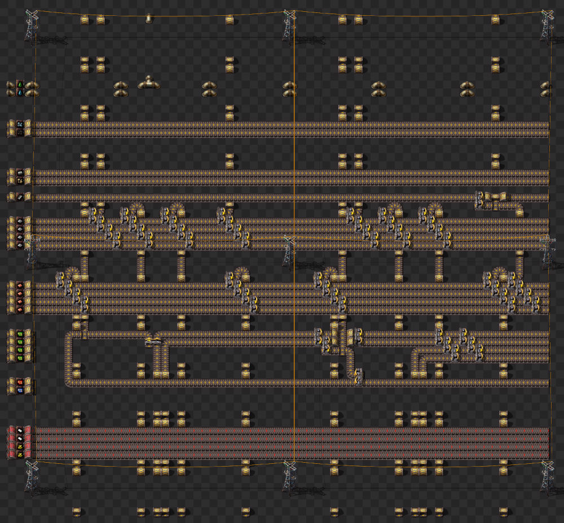Select the steel plate lane label icon
This screenshot has height=523, width=564.
coord(20,197)
